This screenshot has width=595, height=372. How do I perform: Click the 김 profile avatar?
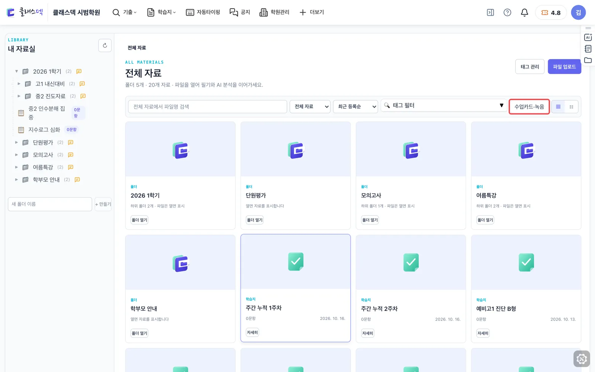tap(578, 13)
